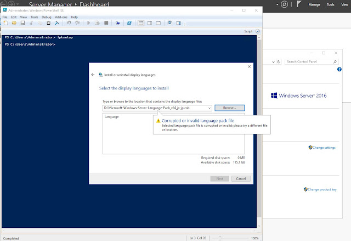Show script pane maximized layout icon
This screenshot has height=241, width=351.
tap(158, 23)
